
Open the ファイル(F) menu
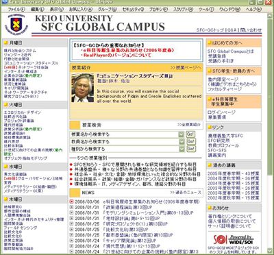coord(16,10)
